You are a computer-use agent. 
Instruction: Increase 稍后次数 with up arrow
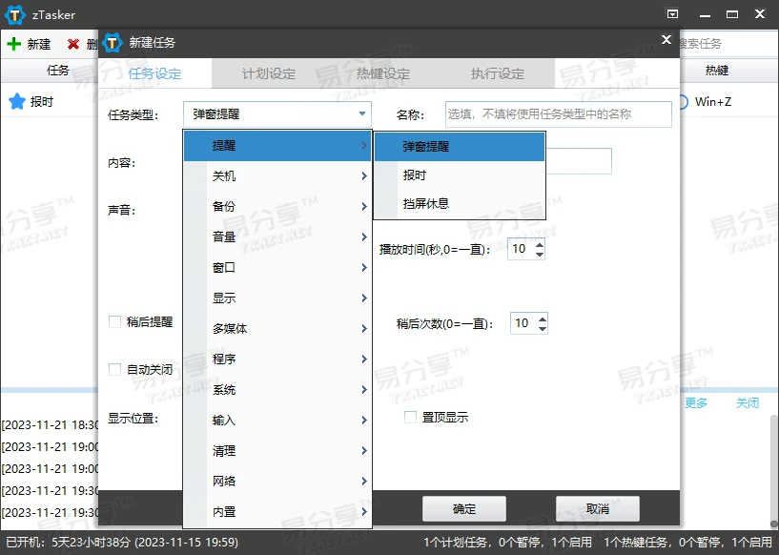click(542, 318)
